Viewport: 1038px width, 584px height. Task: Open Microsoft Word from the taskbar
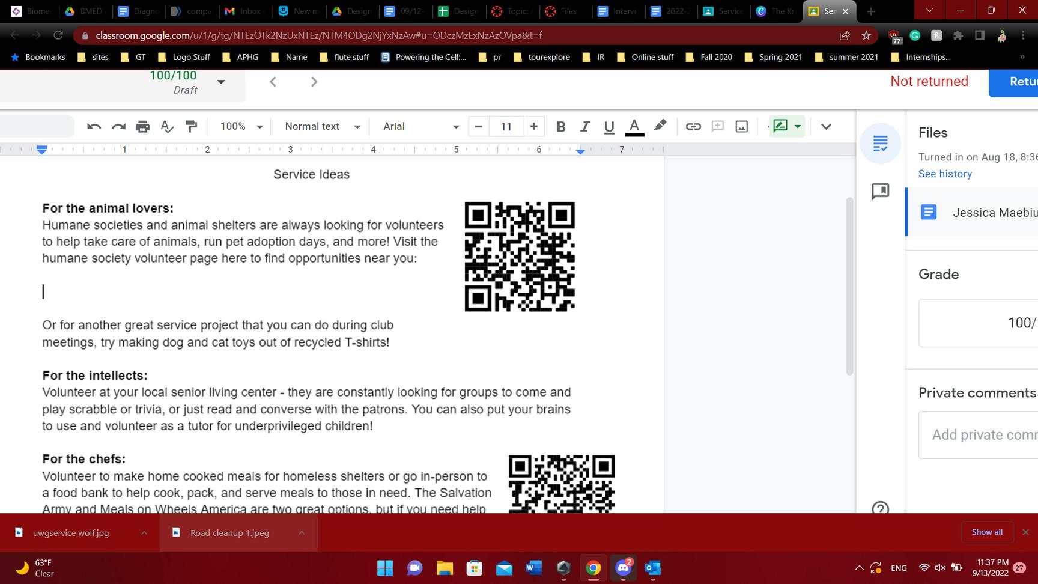(533, 567)
